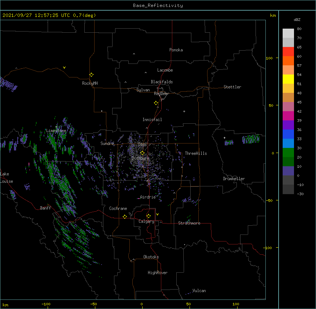316x309 pixels.
Task: Click the Blackfalds town label
Action: click(x=162, y=82)
